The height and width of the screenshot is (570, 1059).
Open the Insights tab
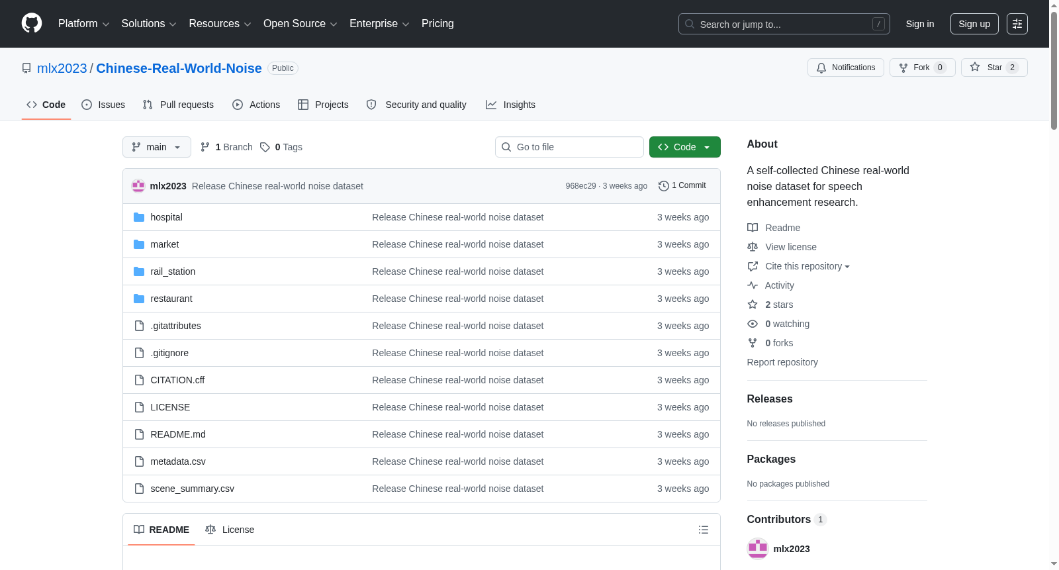(x=510, y=105)
